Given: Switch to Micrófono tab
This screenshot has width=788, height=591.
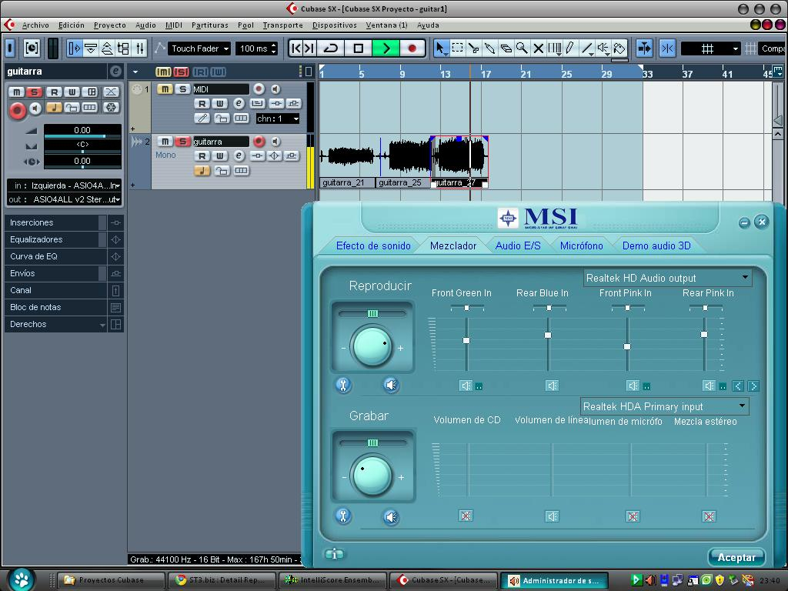Looking at the screenshot, I should click(582, 245).
